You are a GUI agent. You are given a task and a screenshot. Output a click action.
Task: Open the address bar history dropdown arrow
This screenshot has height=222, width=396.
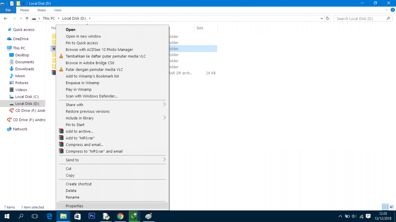point(322,18)
